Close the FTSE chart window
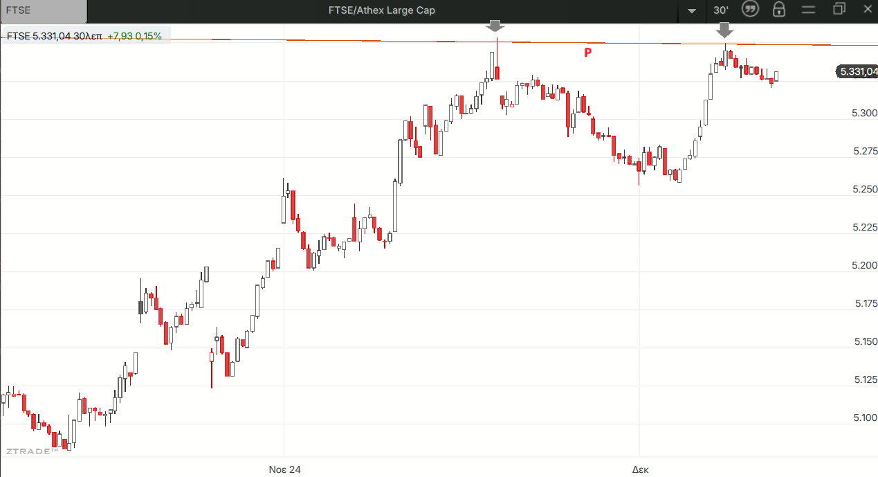The height and width of the screenshot is (477, 878). pyautogui.click(x=868, y=10)
